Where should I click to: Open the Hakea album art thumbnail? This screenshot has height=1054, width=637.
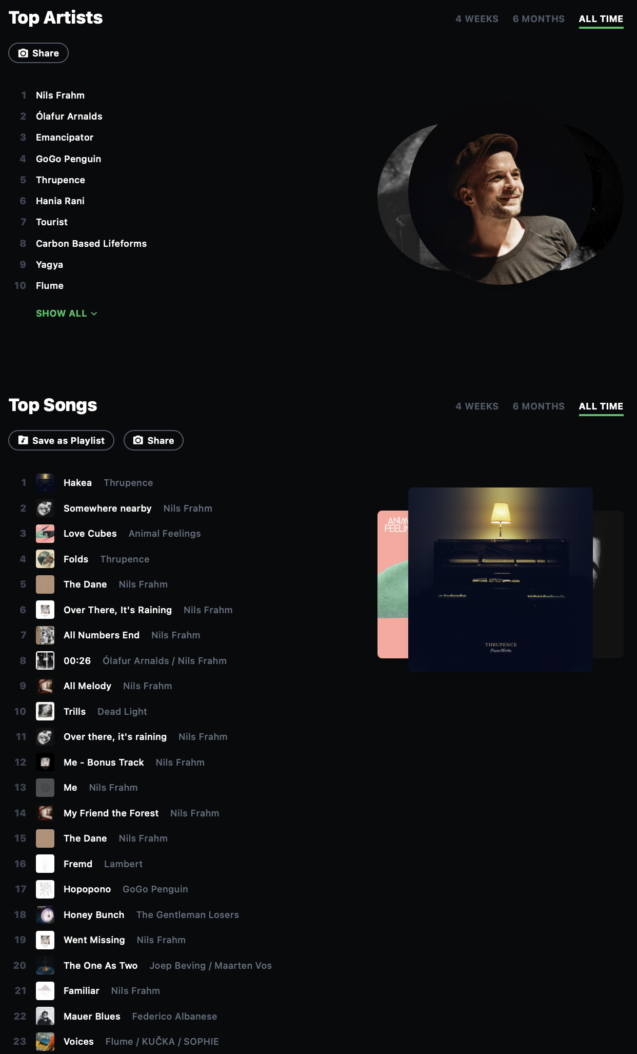(45, 483)
